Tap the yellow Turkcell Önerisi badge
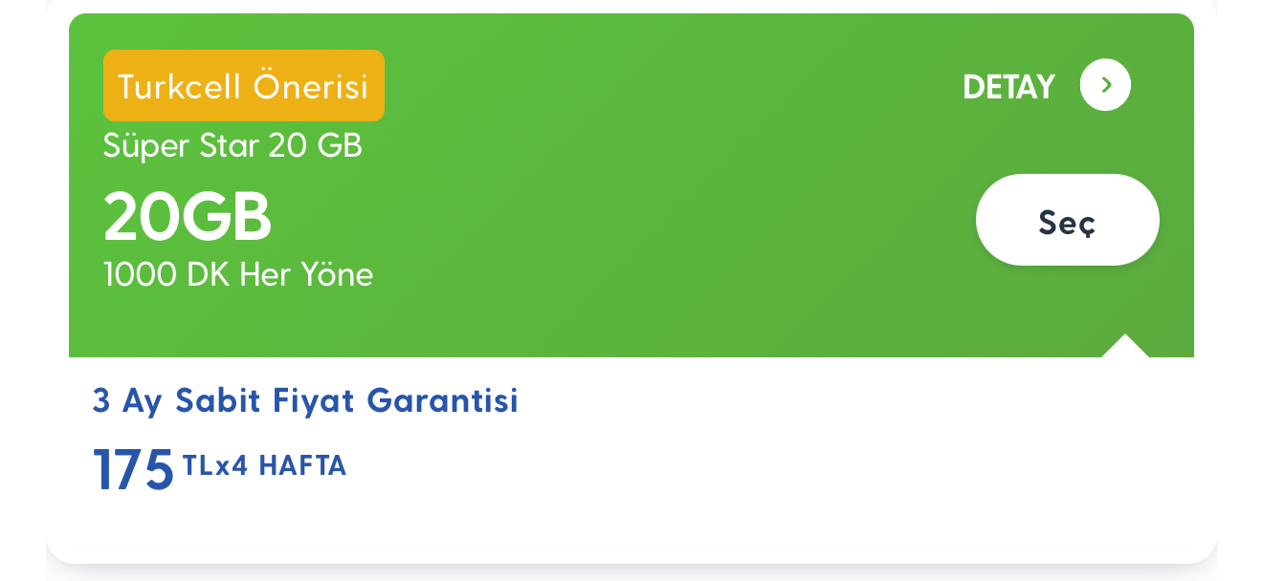 coord(244,86)
